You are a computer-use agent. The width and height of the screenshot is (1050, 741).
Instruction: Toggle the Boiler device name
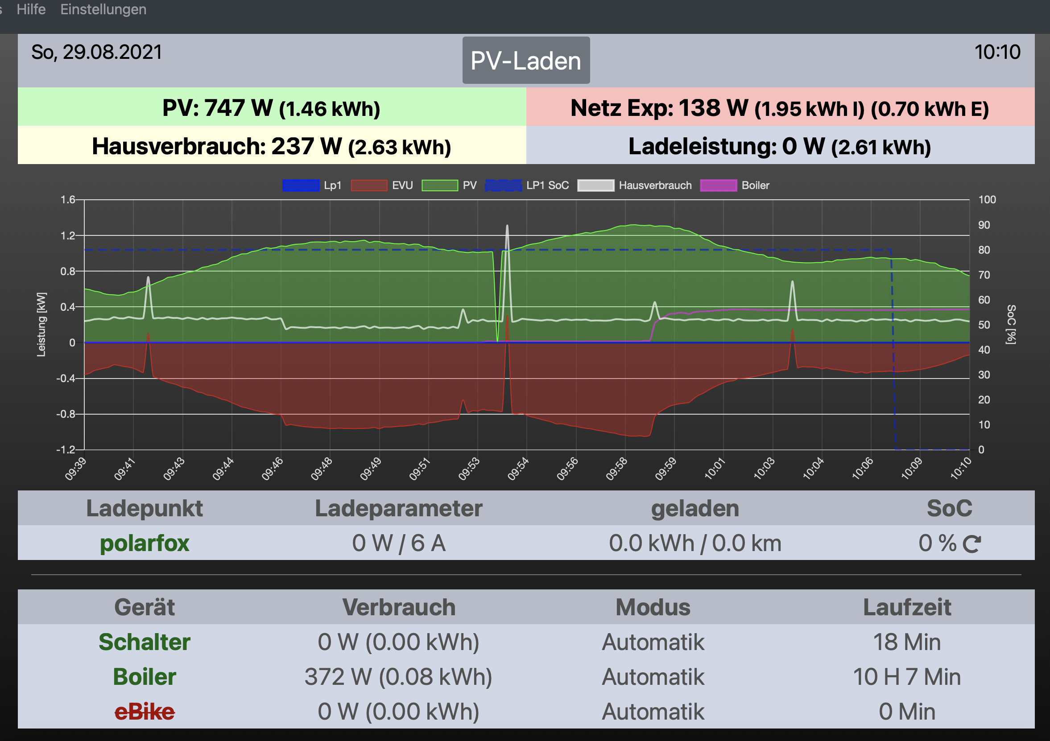click(144, 676)
